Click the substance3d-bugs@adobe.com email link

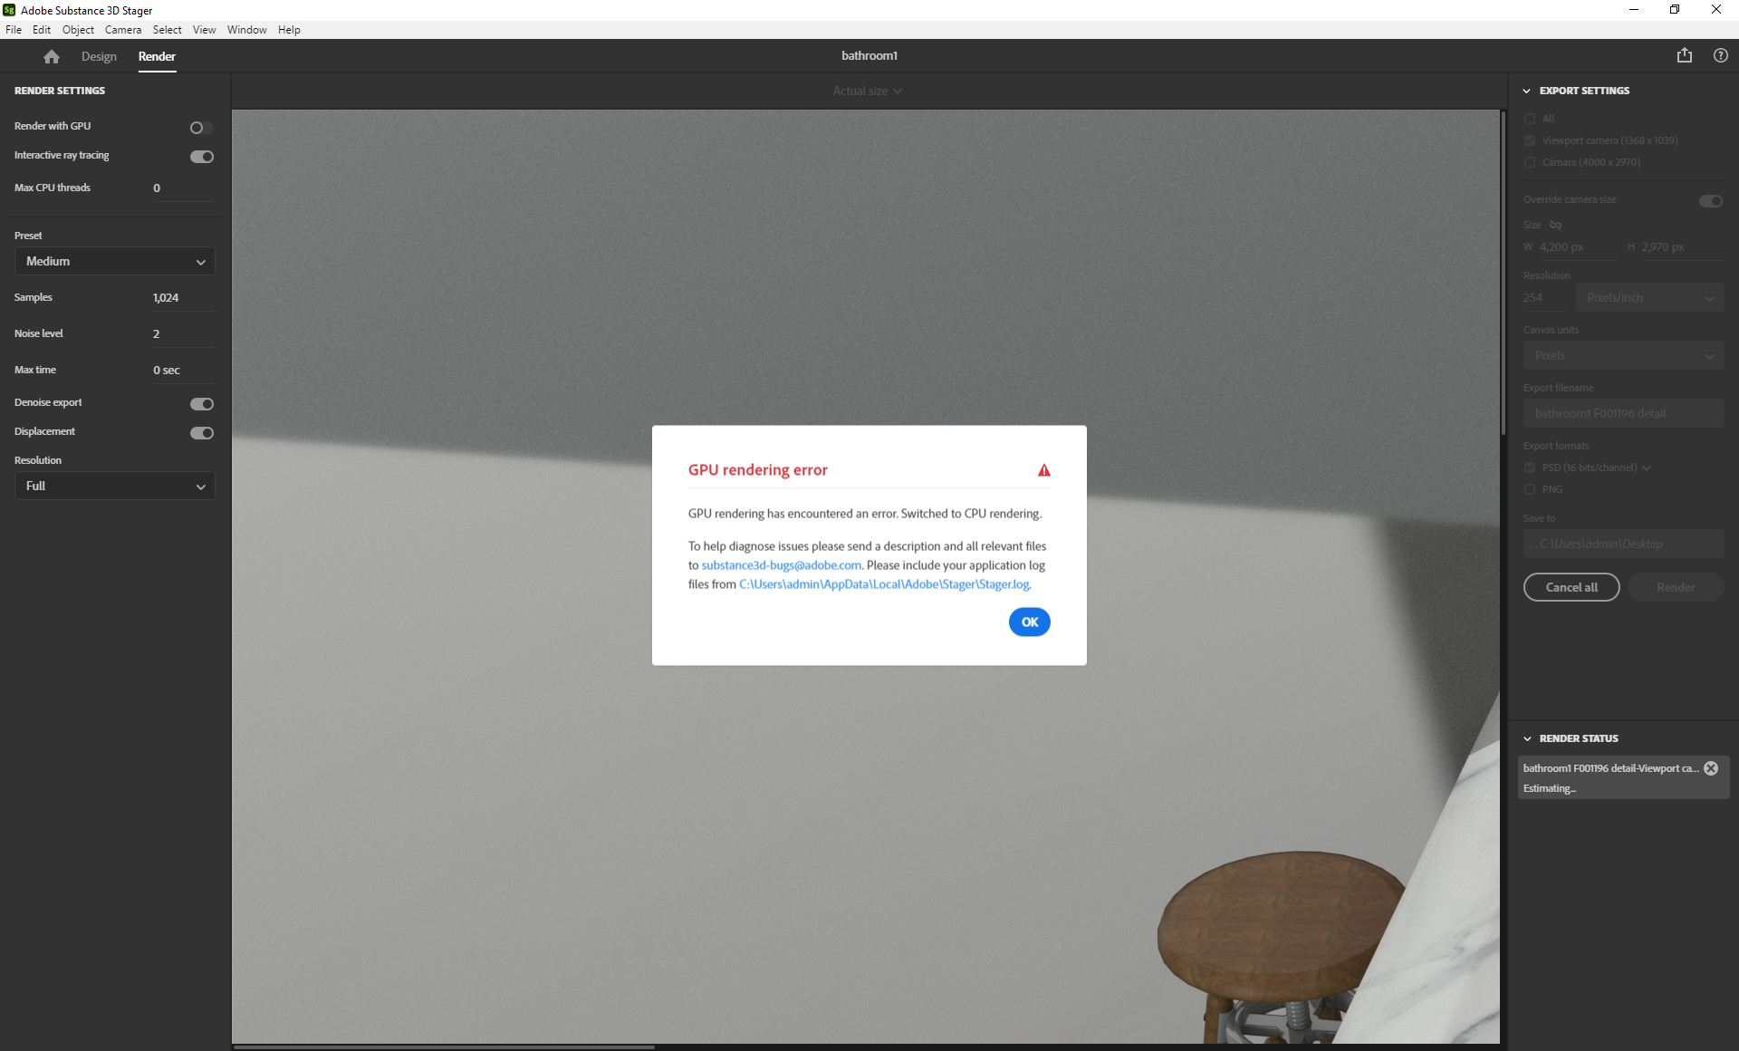(x=780, y=565)
